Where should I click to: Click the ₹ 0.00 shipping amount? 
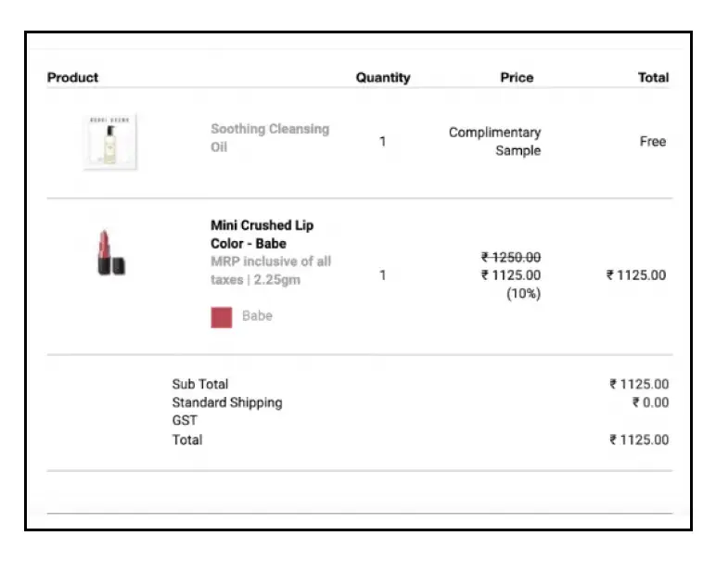[x=651, y=402]
